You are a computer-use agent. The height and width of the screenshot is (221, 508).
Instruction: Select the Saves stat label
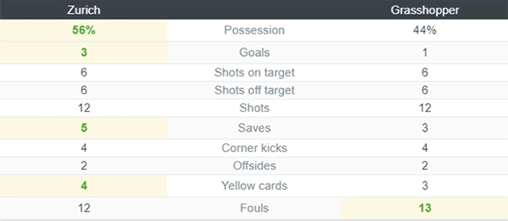[x=254, y=128]
